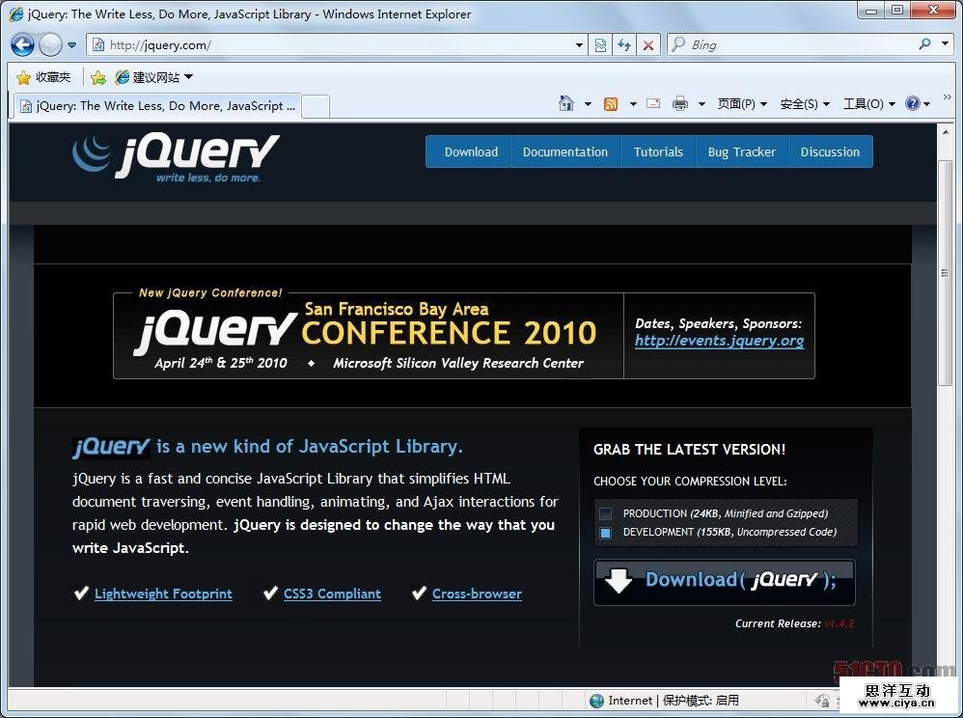Click the Download( jQuery ); button
The height and width of the screenshot is (718, 963).
[724, 581]
